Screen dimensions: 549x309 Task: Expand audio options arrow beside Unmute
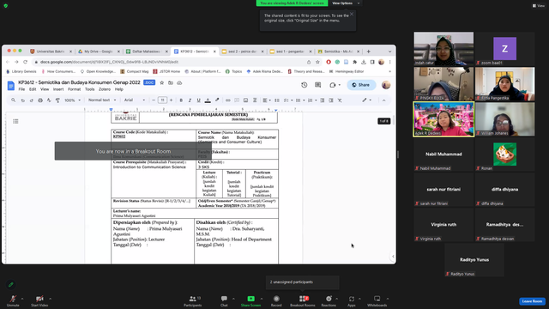click(x=22, y=299)
